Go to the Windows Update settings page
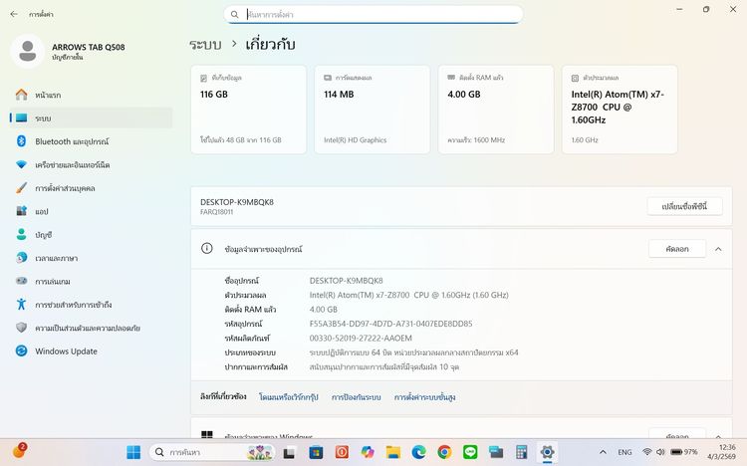The height and width of the screenshot is (466, 747). 66,350
